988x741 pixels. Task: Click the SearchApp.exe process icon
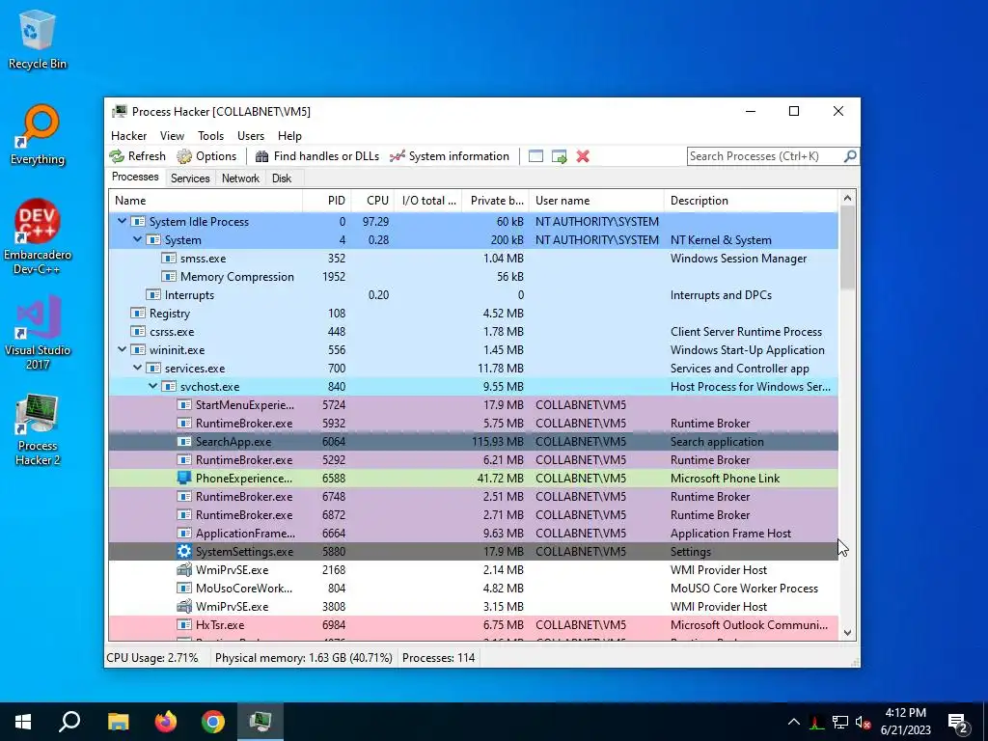tap(184, 442)
